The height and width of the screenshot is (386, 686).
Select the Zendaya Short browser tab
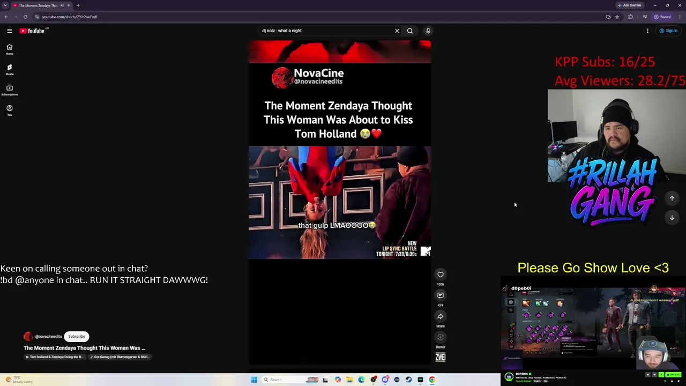pyautogui.click(x=42, y=5)
